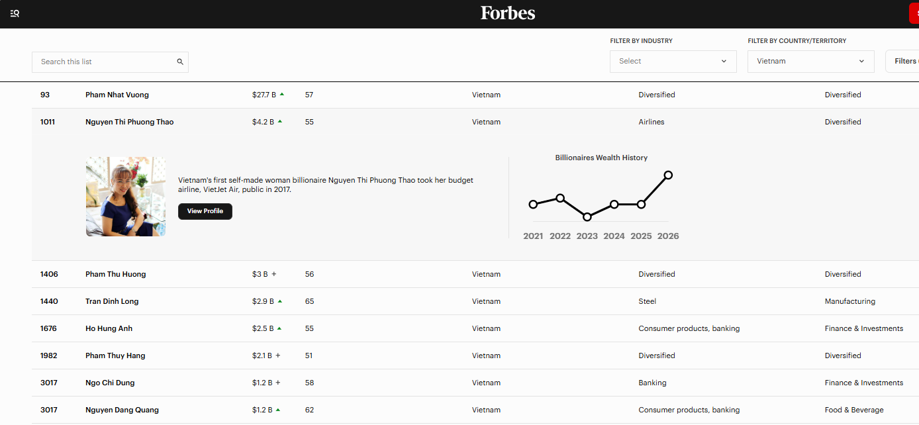919x425 pixels.
Task: Open the Filter by Industry dropdown
Action: point(673,61)
